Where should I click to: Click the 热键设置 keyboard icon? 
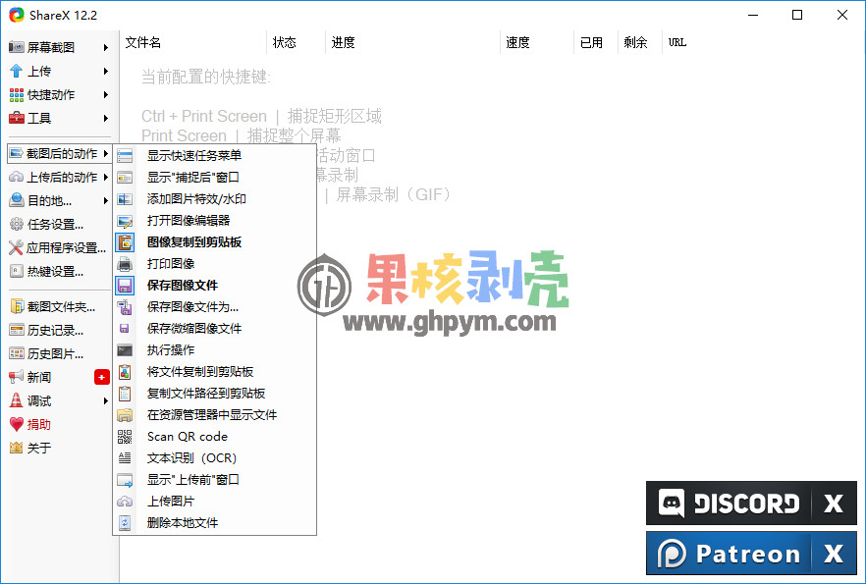pos(16,271)
